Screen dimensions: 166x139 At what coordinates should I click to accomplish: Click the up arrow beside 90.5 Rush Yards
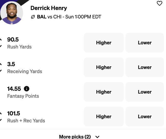click(1, 39)
